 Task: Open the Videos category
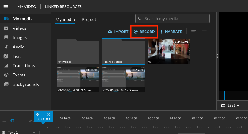[26, 28]
